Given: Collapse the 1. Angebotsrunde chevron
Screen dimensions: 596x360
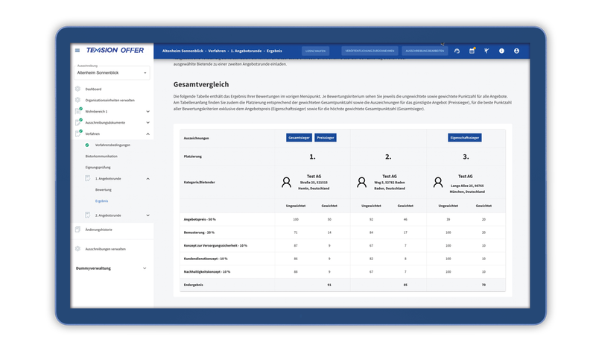Looking at the screenshot, I should point(148,179).
